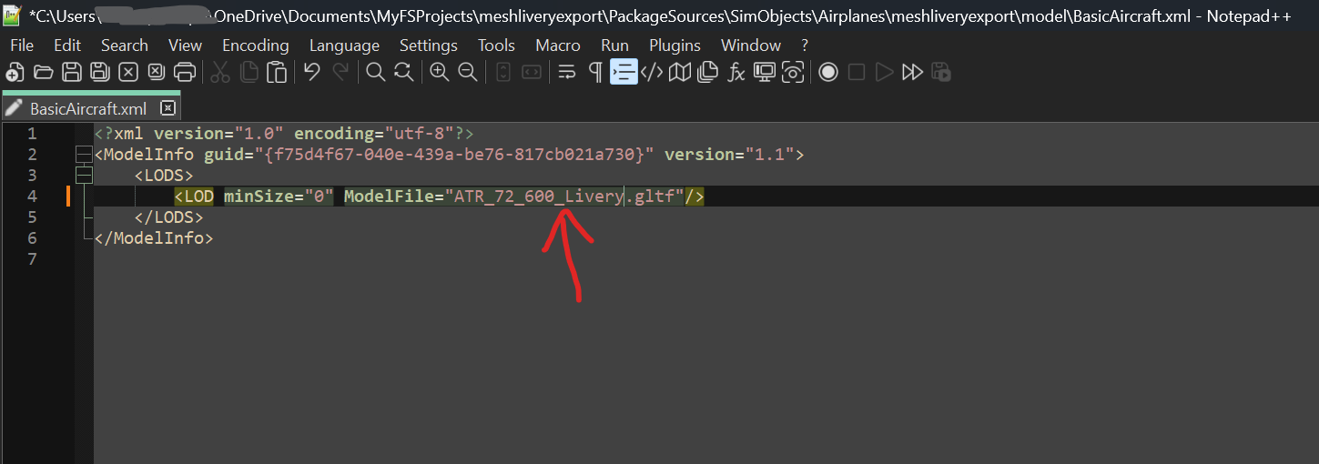This screenshot has width=1319, height=464.
Task: Click line number 4 in the margin
Action: tap(33, 196)
